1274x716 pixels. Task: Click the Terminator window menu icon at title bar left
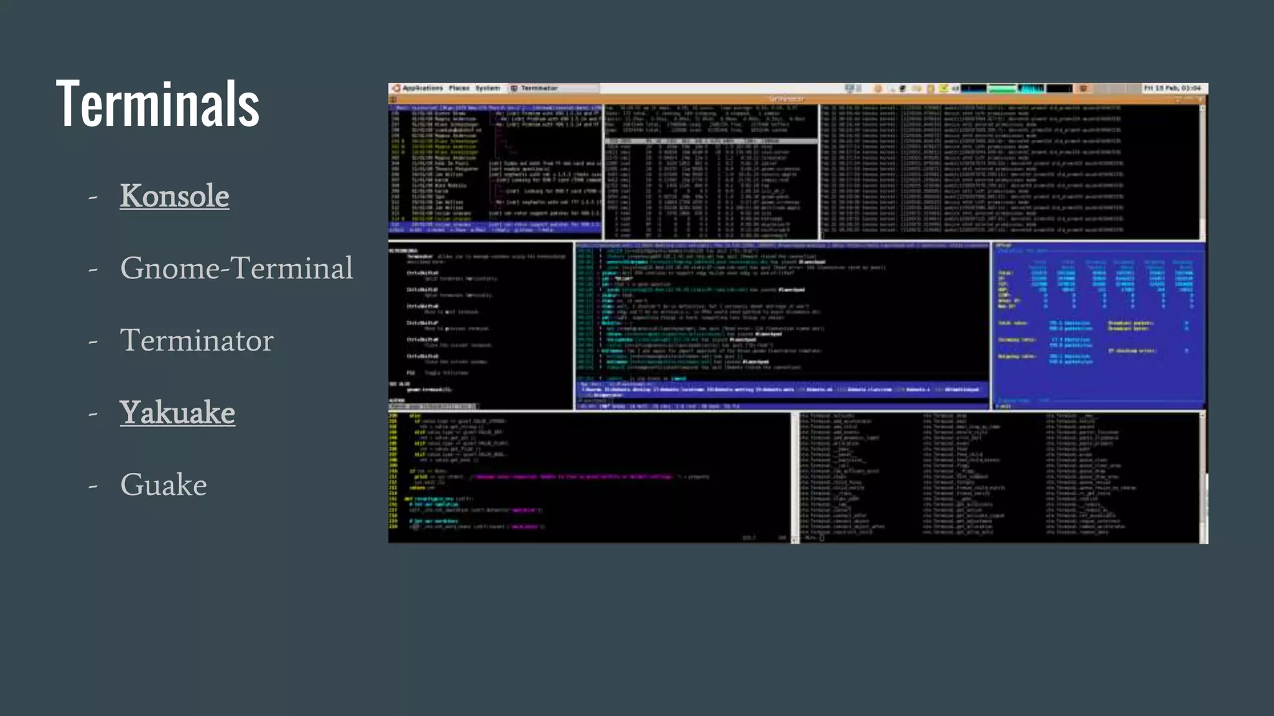(393, 99)
